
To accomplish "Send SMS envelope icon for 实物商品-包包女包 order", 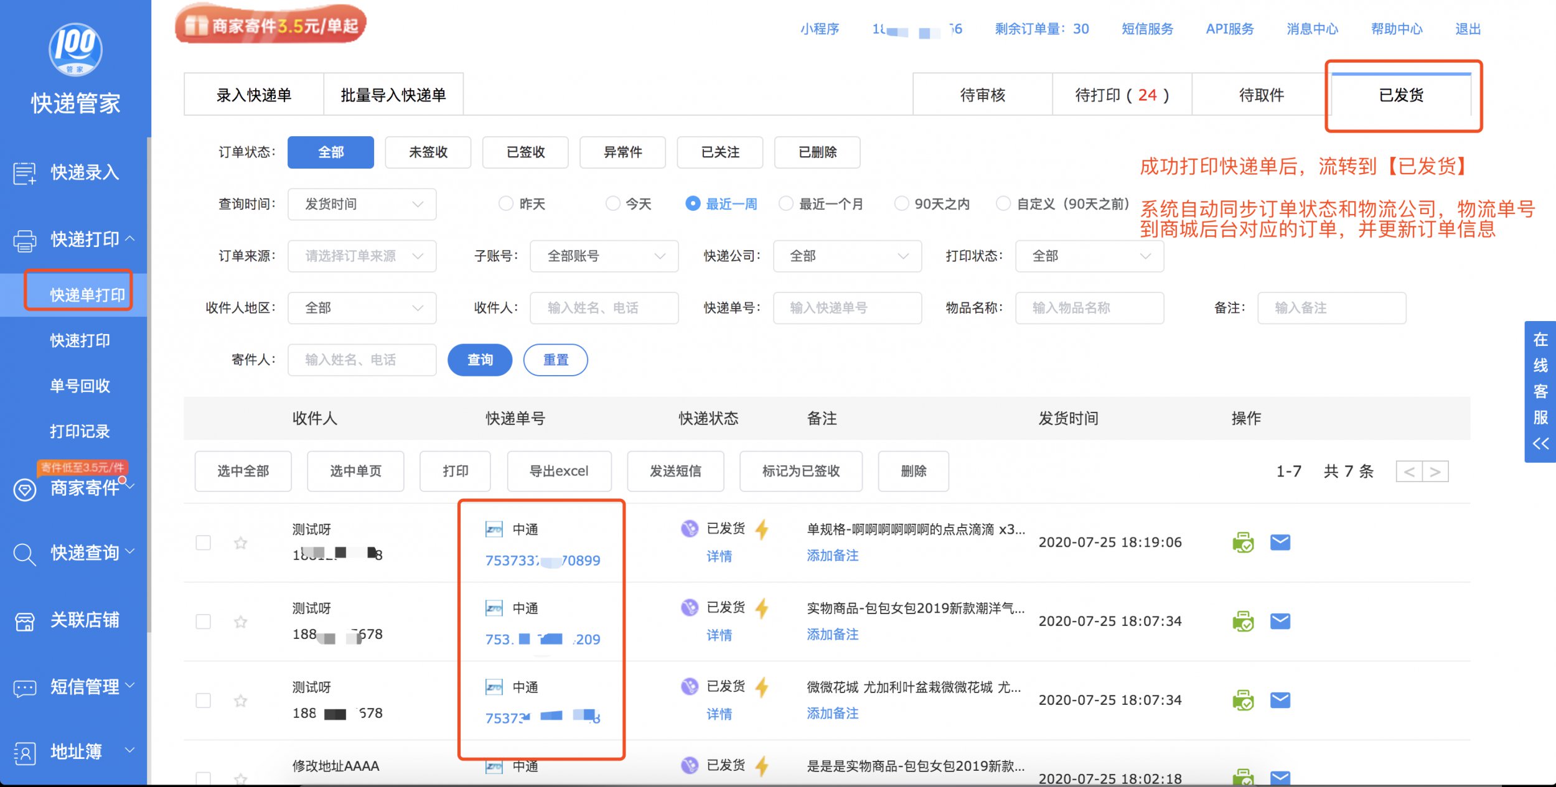I will pos(1280,621).
